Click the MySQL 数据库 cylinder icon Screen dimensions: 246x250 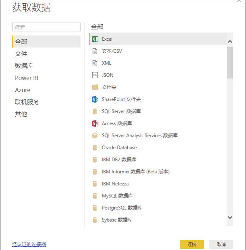pos(95,196)
